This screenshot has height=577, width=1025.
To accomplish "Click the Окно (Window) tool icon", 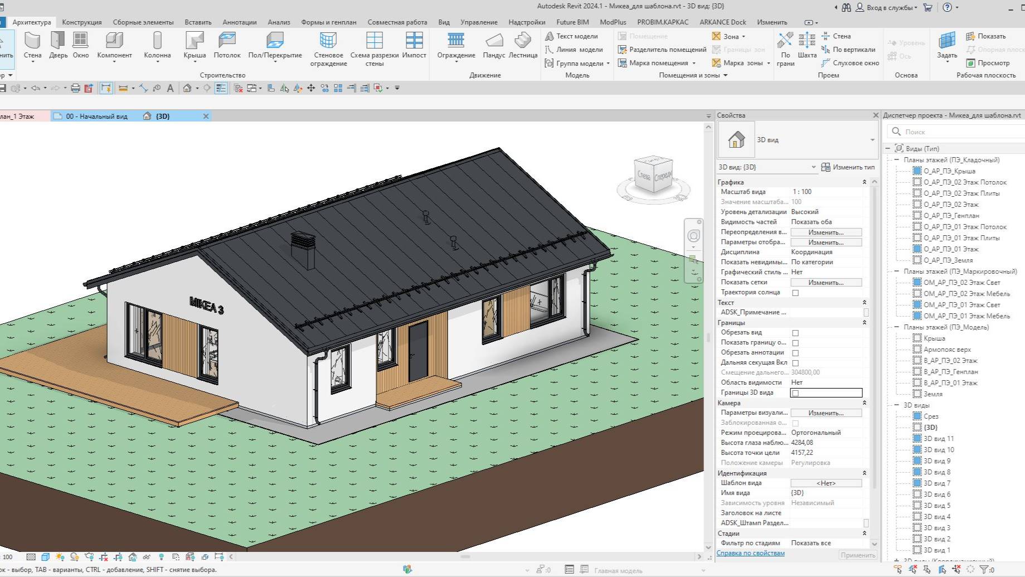I will pyautogui.click(x=81, y=40).
